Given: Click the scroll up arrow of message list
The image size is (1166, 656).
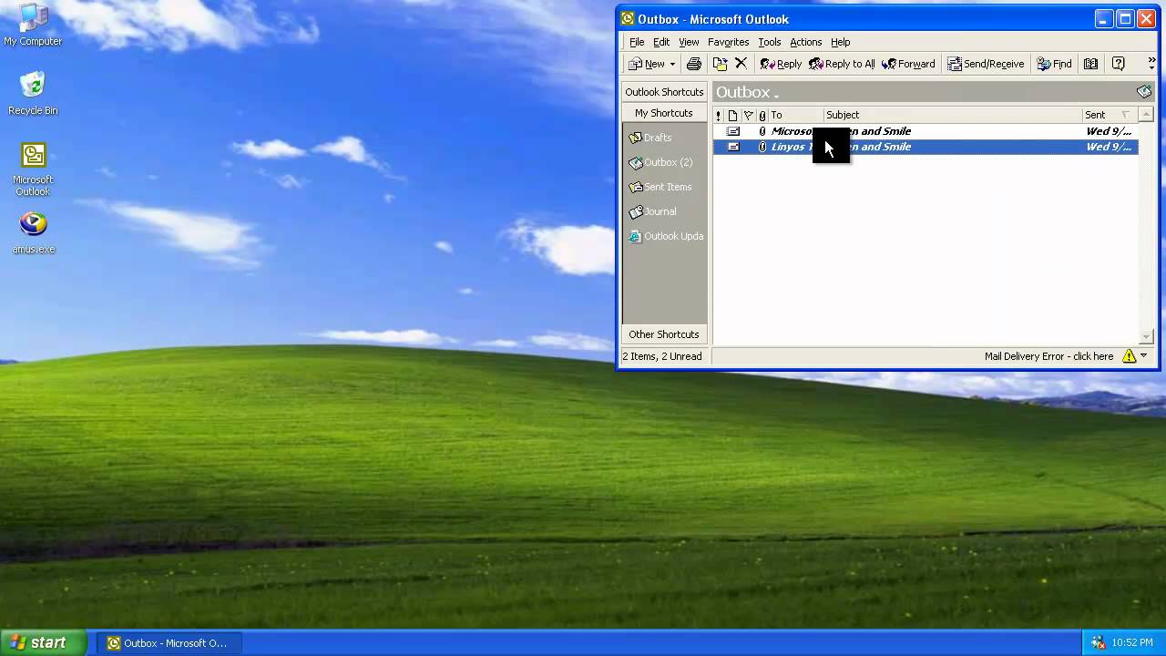Looking at the screenshot, I should coord(1146,115).
